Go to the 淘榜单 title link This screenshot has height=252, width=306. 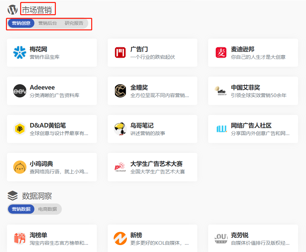[x=38, y=235]
